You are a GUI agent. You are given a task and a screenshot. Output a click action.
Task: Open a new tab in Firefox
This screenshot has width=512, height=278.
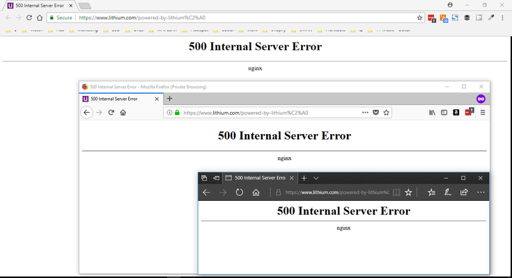point(169,99)
